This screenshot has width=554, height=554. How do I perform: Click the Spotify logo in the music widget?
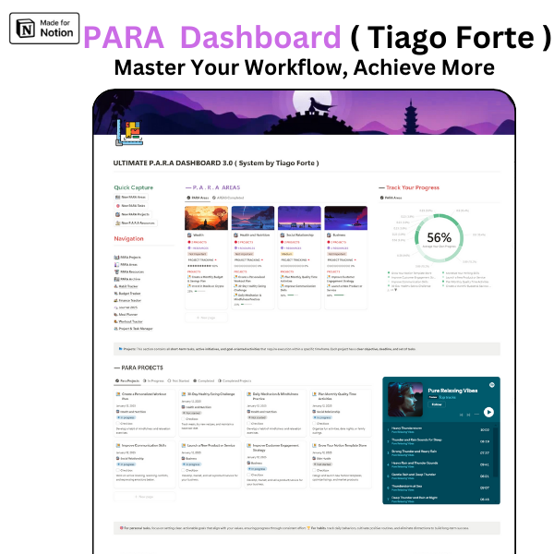[492, 385]
